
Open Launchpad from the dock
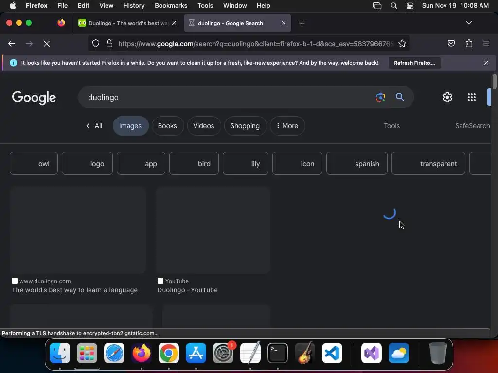[87, 353]
